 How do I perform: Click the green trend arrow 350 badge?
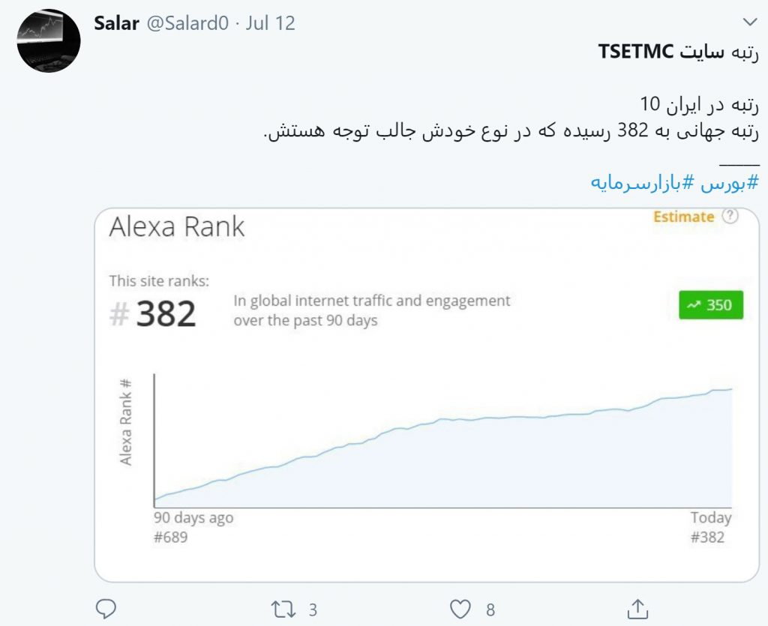point(711,305)
